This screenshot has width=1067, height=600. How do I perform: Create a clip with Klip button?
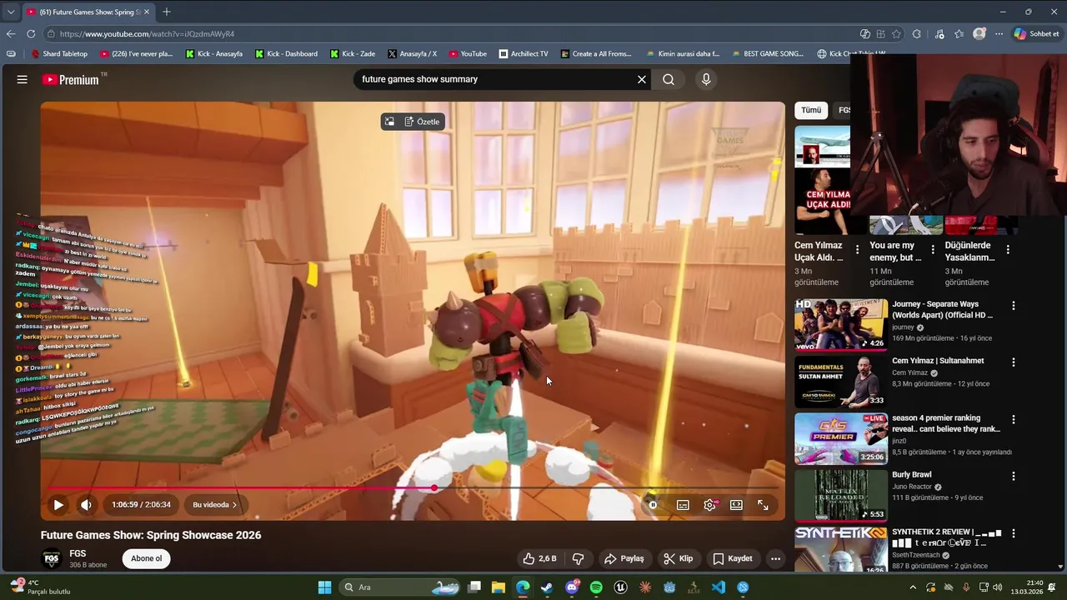point(679,558)
